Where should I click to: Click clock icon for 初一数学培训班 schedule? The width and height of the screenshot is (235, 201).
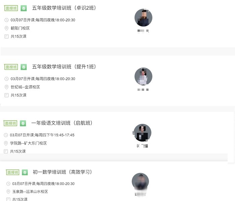coord(8,184)
